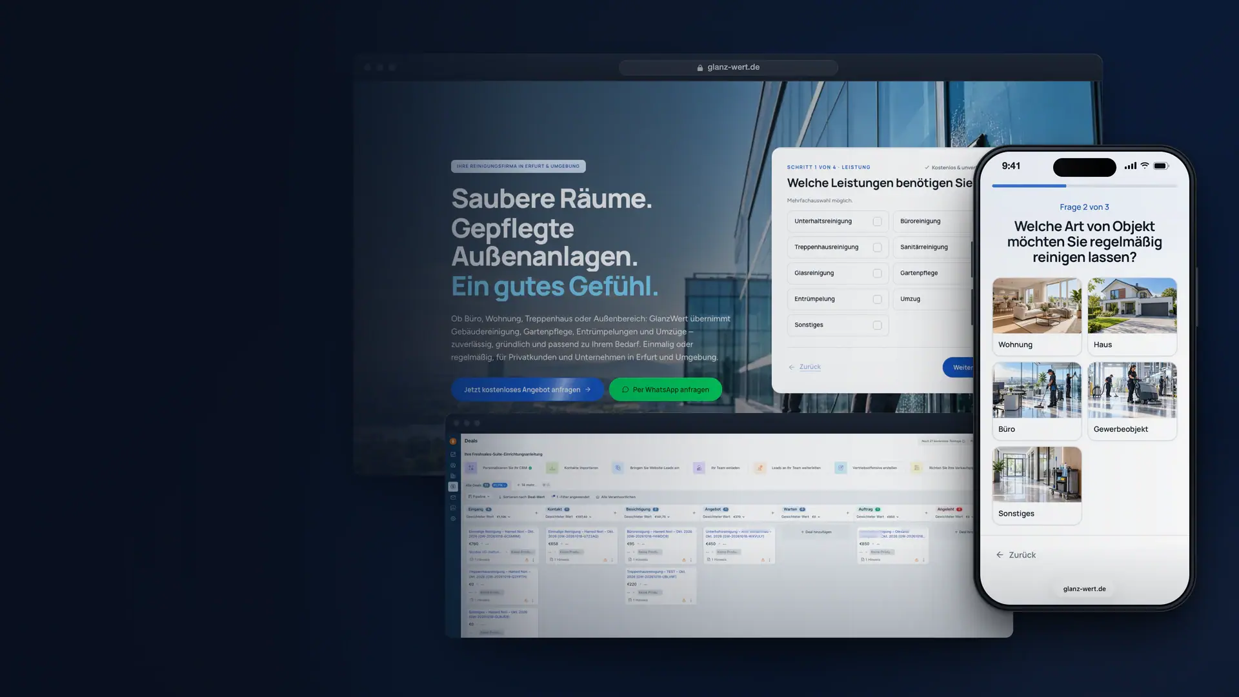Open the Pipeline view dropdown in Deals
The image size is (1239, 697).
coord(478,497)
